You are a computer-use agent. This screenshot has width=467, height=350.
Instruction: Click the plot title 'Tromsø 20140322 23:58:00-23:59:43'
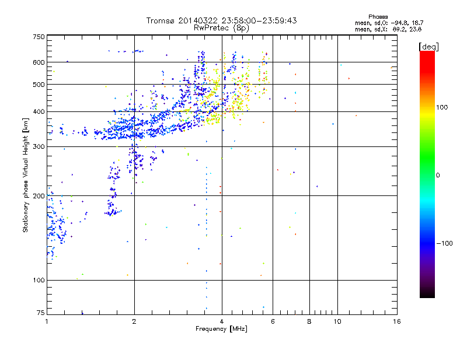coord(221,20)
